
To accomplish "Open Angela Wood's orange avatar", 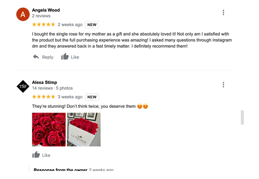I will (23, 15).
